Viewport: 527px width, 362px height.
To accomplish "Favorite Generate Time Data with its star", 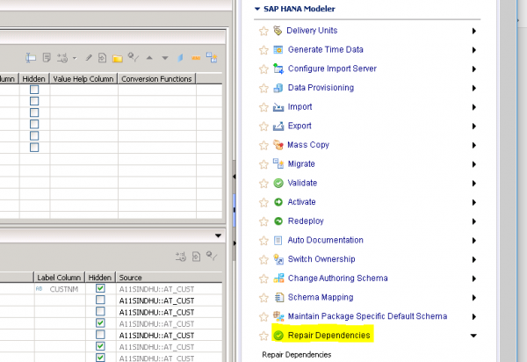I will coord(263,50).
